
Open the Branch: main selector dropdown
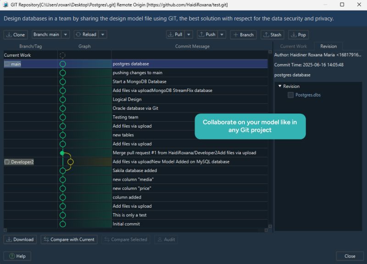(x=48, y=34)
